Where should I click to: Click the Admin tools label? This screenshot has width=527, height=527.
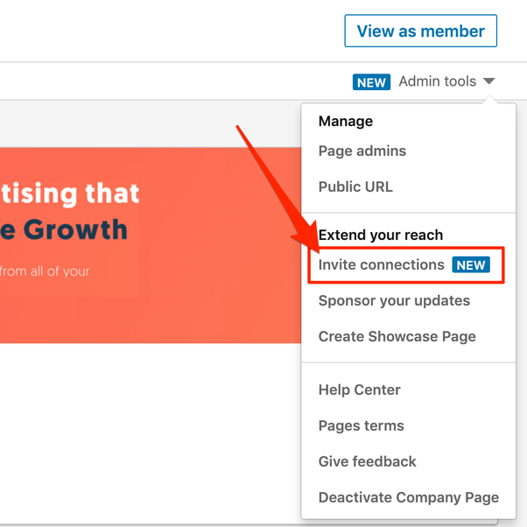coord(437,81)
